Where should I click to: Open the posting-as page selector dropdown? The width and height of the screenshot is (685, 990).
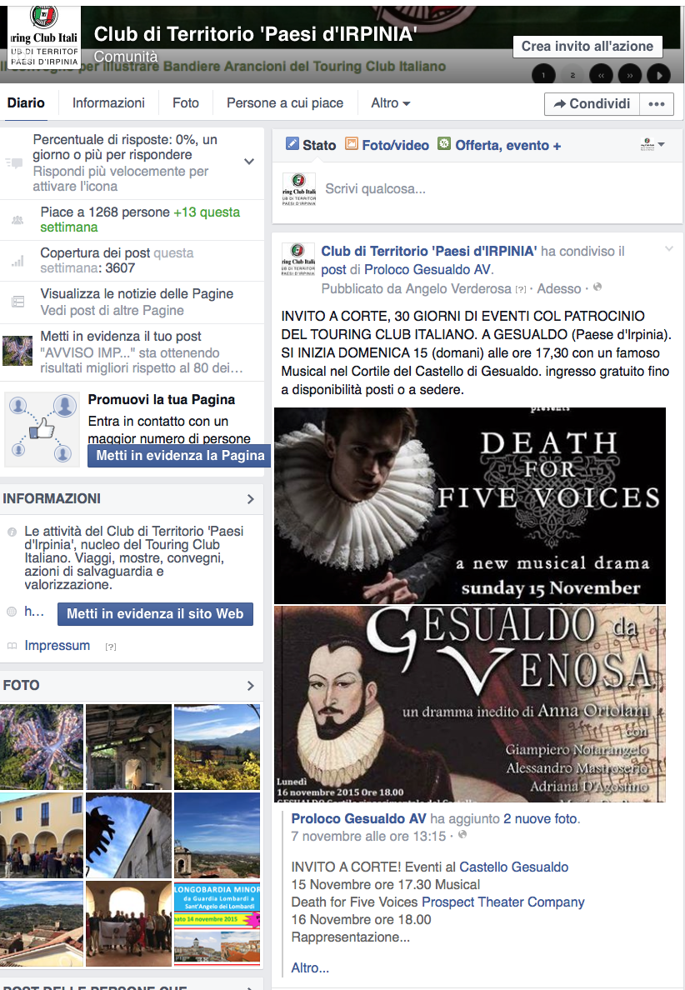point(652,145)
